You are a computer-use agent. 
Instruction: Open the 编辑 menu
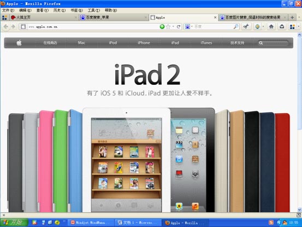pyautogui.click(x=25, y=10)
